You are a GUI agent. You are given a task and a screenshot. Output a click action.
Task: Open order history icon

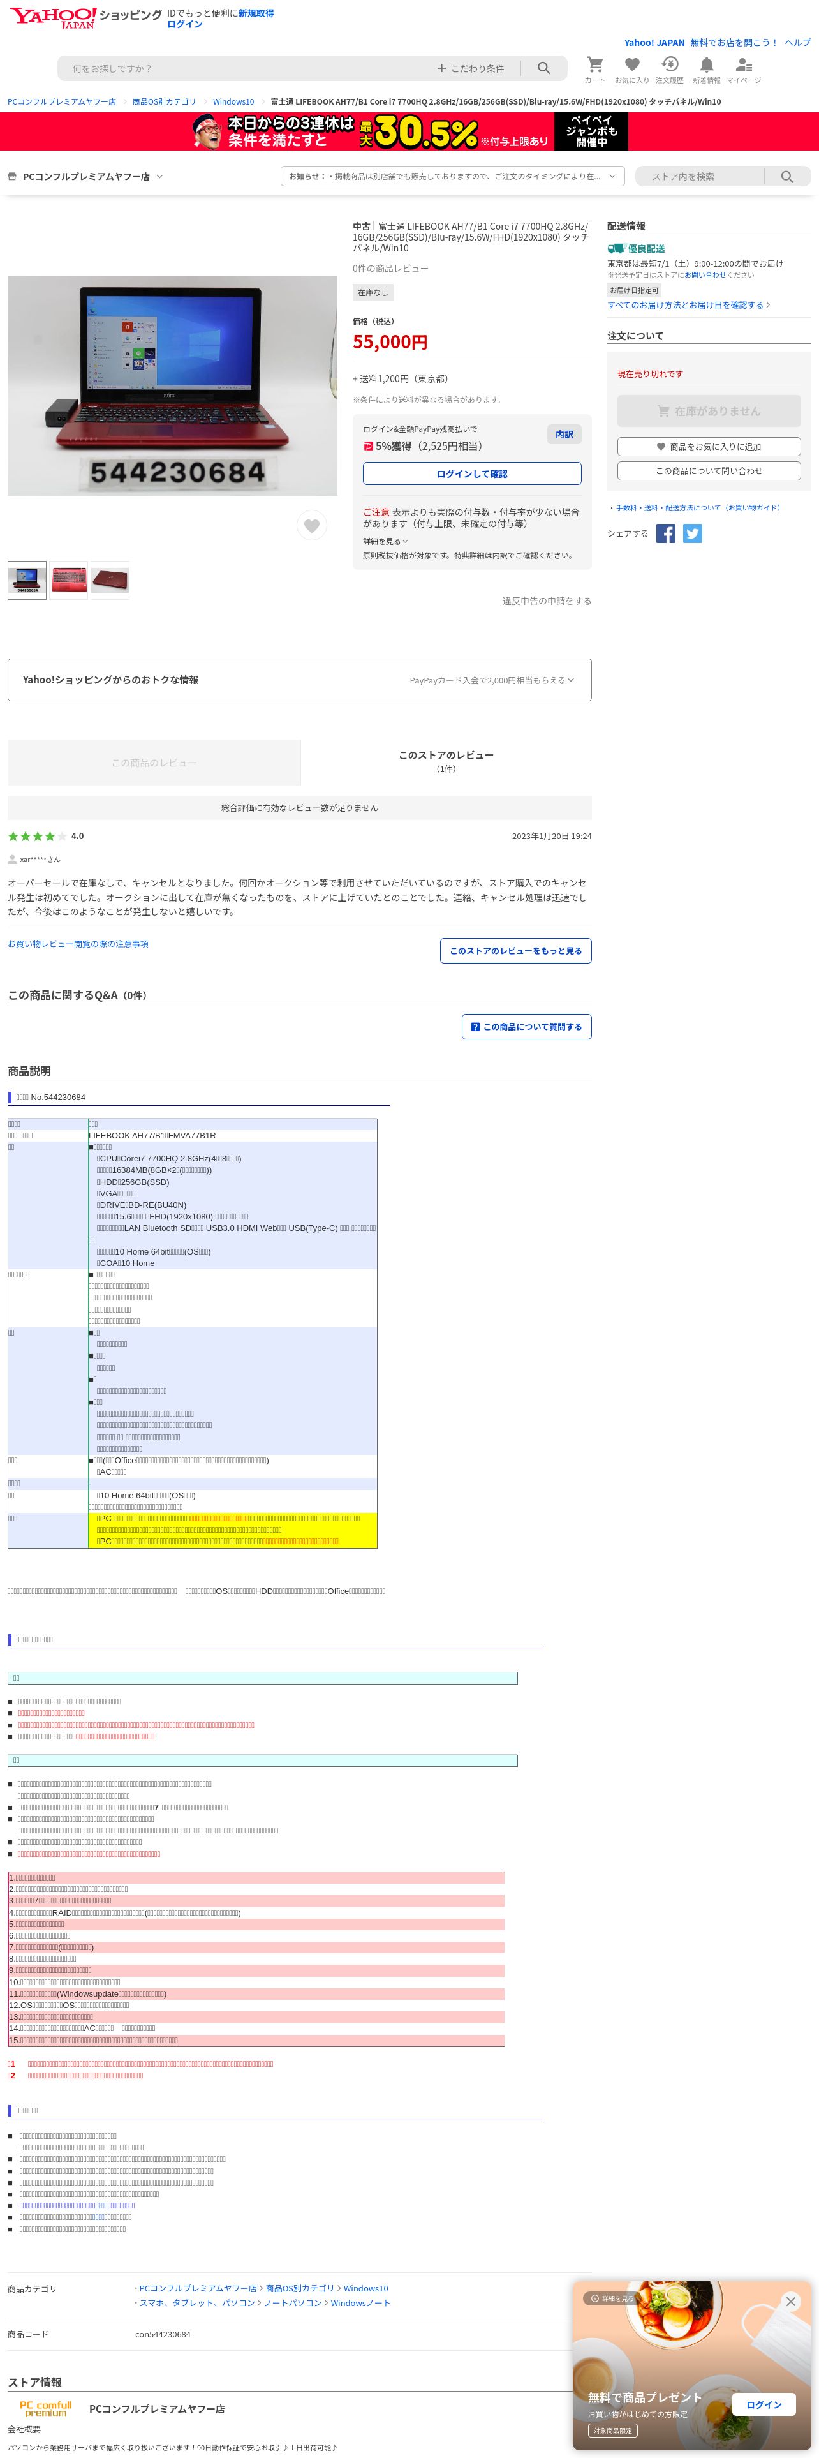point(669,70)
